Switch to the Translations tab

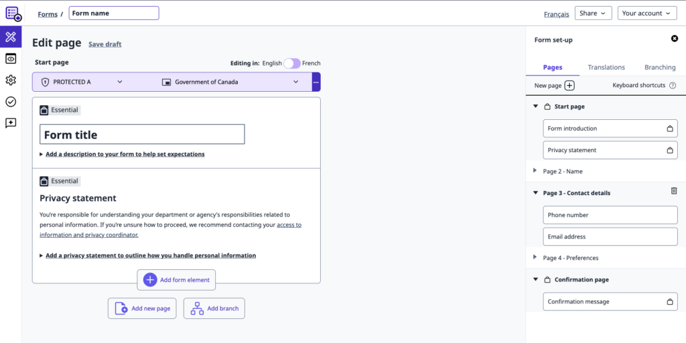tap(606, 68)
